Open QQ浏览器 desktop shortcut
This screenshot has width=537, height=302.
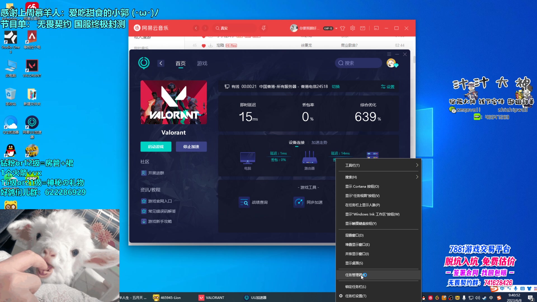[x=11, y=125]
